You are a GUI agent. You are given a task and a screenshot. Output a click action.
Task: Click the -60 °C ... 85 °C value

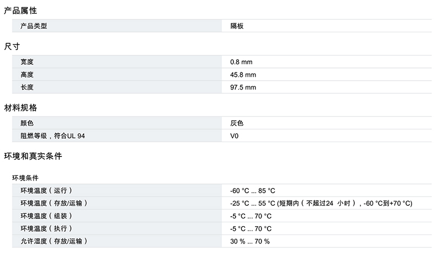(x=252, y=190)
